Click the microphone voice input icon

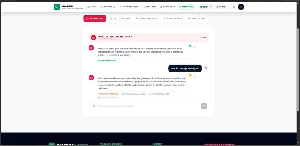click(93, 106)
